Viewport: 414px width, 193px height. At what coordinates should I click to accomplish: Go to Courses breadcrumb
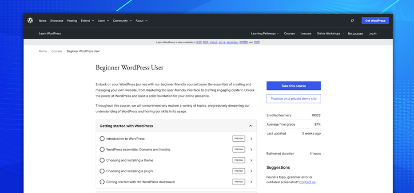coord(57,51)
